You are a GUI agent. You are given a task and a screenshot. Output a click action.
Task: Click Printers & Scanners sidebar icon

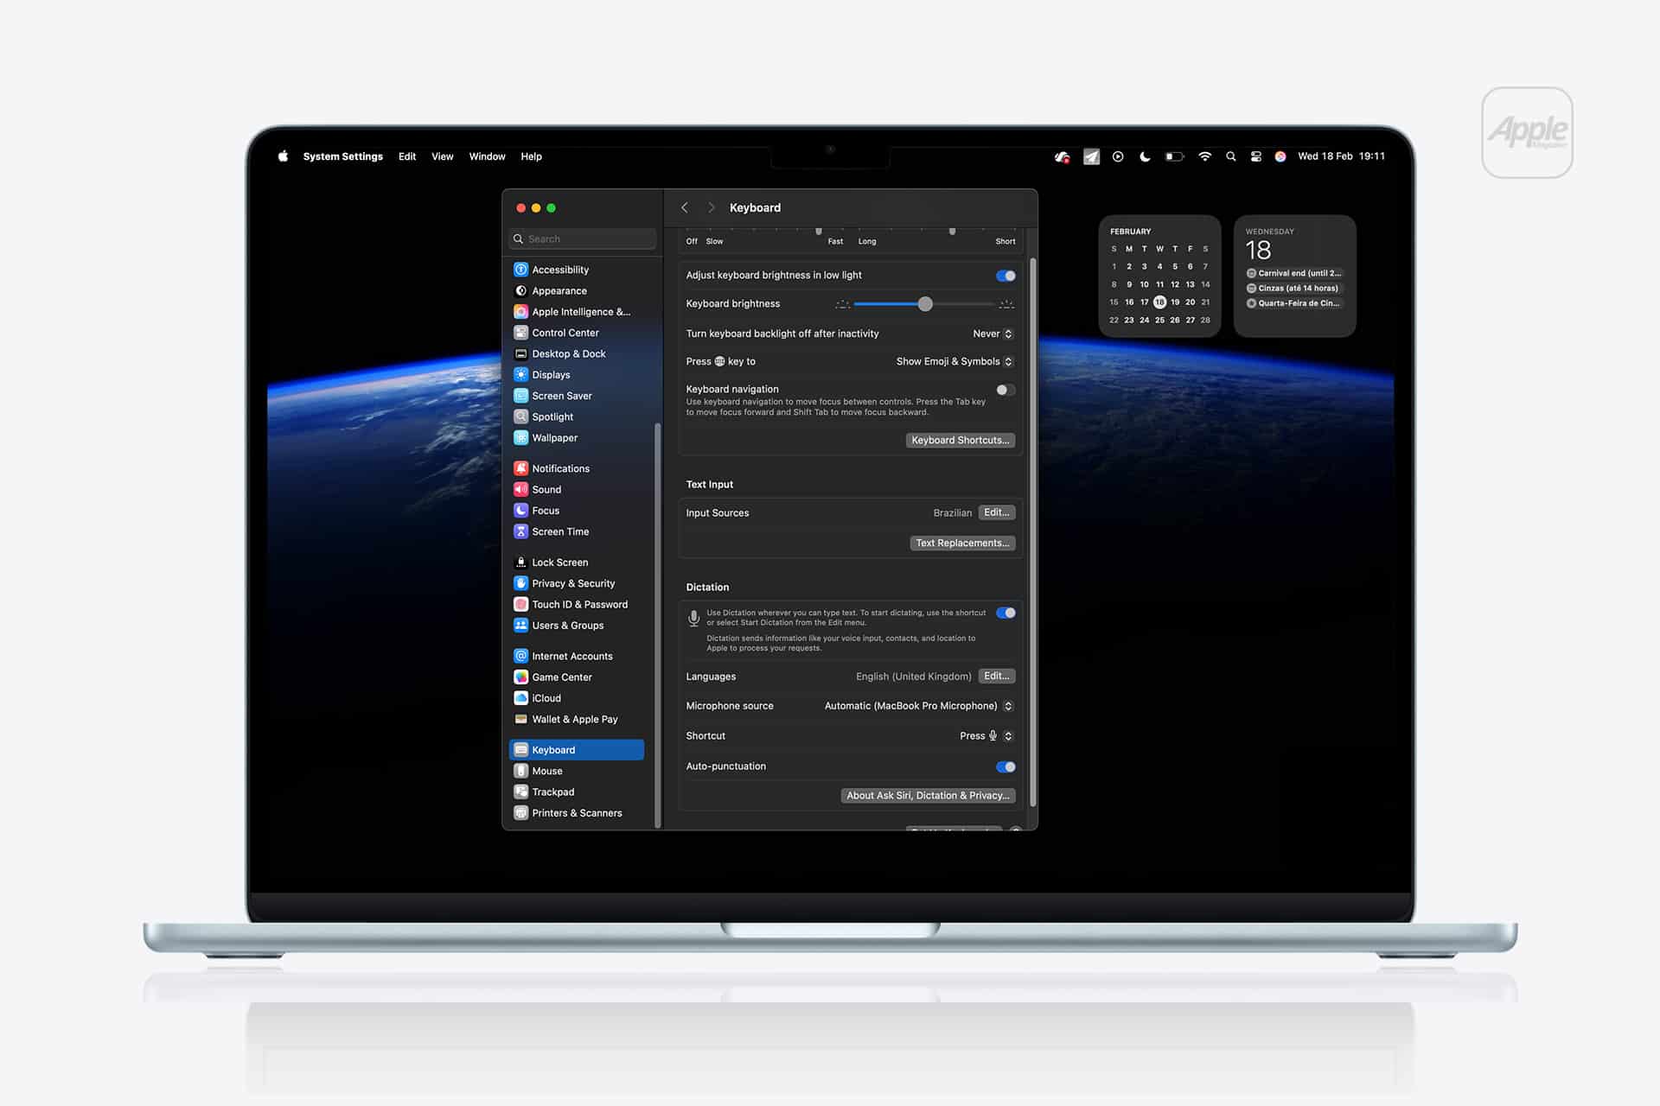click(x=520, y=813)
